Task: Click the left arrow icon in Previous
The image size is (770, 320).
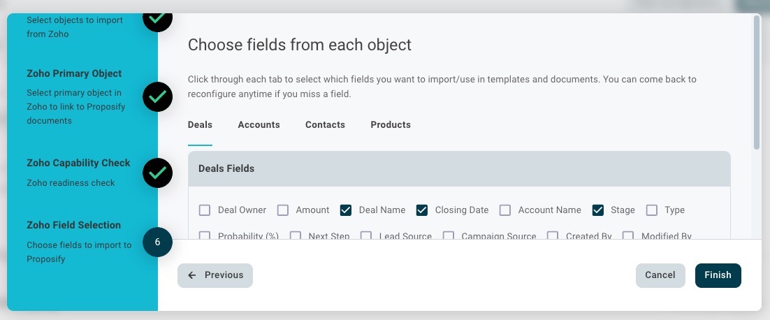Action: (192, 275)
